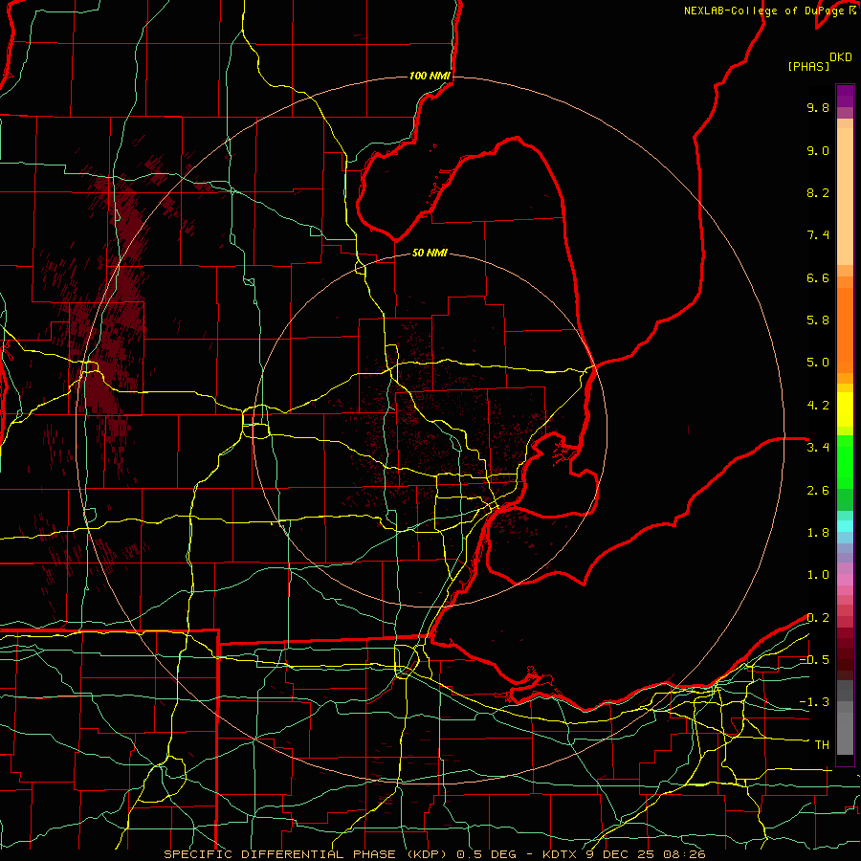Pick the bright green color bar segment
Viewport: 861px width, 861px height.
(x=845, y=461)
